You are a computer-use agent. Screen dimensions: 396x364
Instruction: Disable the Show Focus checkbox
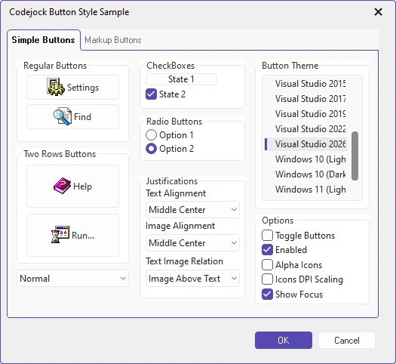(267, 295)
